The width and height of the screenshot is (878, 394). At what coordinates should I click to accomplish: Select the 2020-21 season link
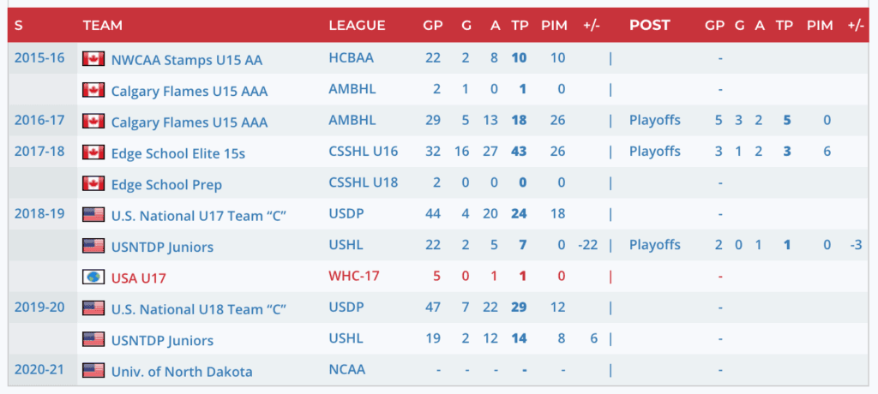tap(38, 370)
